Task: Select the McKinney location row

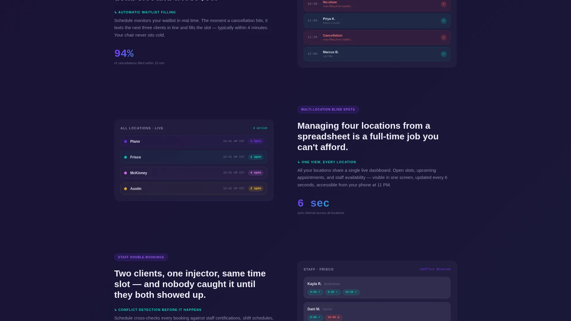Action: tap(194, 173)
